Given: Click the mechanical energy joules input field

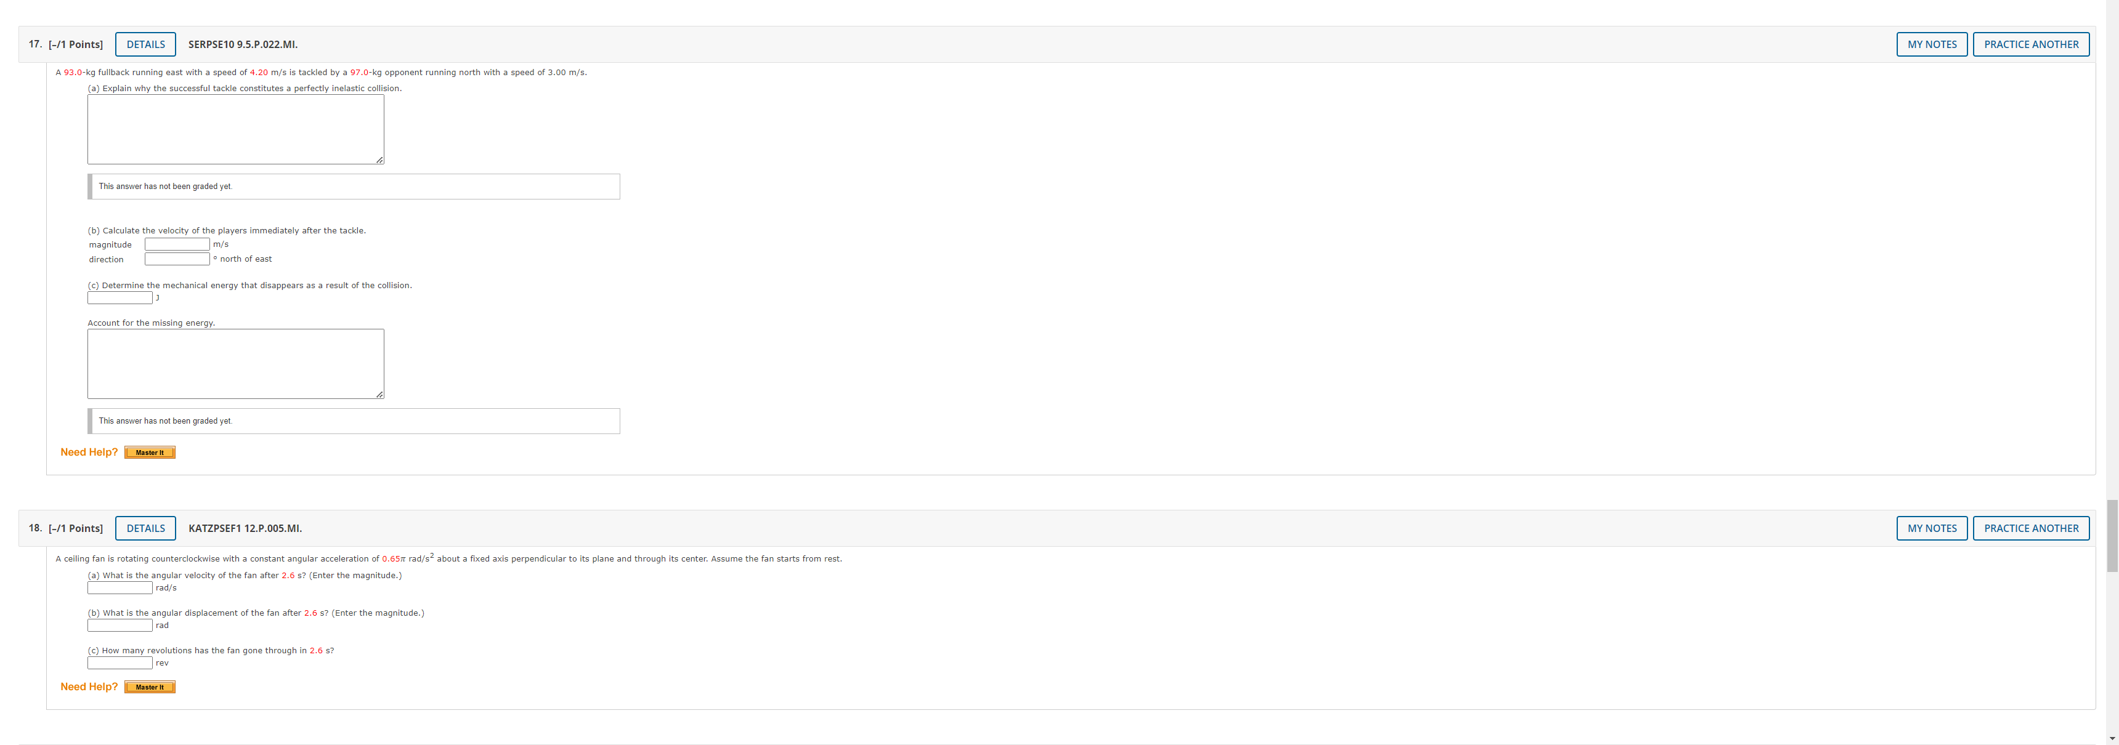Looking at the screenshot, I should 120,297.
